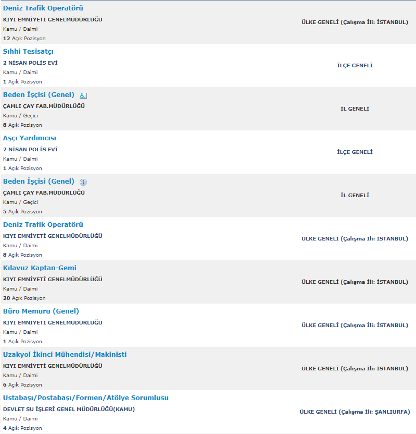This screenshot has height=434, width=416.
Task: Open Ustabaşı/Postabaşı/Formen/Atölye Sorumlusu listing
Action: 85,397
